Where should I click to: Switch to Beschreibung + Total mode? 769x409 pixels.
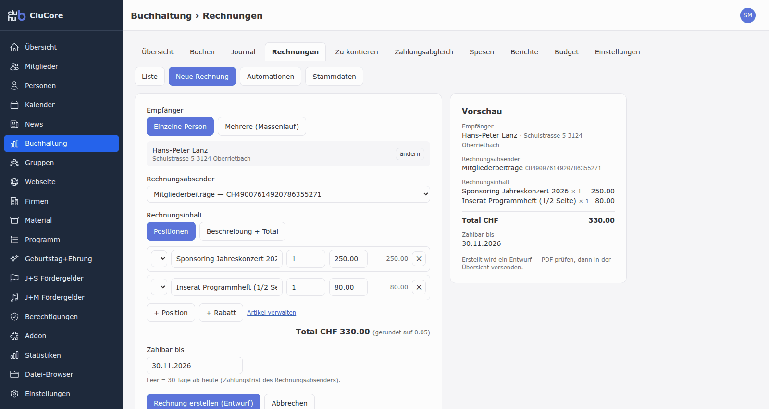(242, 231)
